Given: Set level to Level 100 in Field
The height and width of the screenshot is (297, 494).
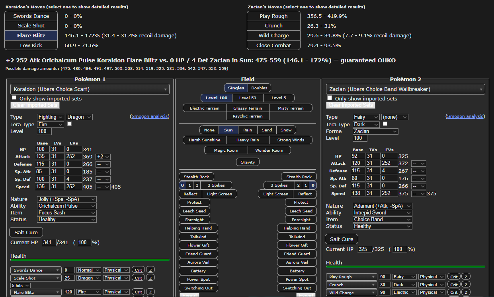Looking at the screenshot, I should coord(217,98).
